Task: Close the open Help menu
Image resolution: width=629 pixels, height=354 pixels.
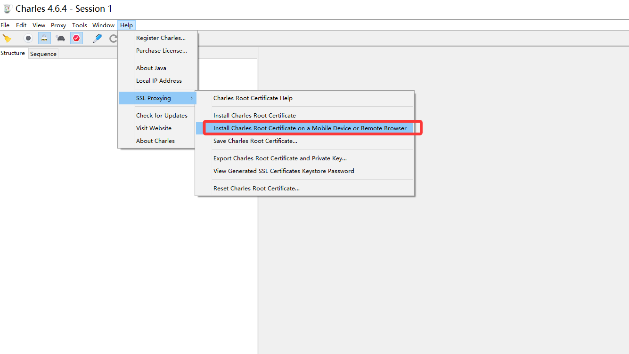Action: [126, 25]
